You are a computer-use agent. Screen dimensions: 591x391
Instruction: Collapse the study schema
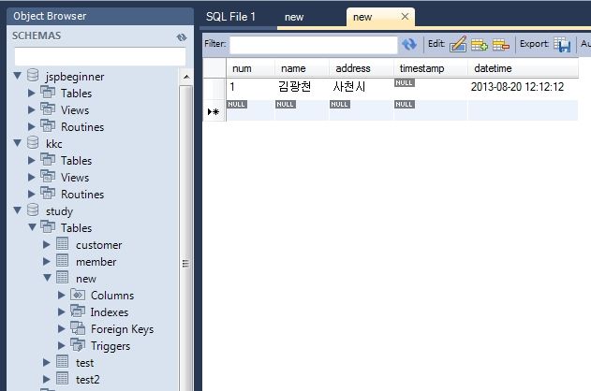pyautogui.click(x=18, y=210)
